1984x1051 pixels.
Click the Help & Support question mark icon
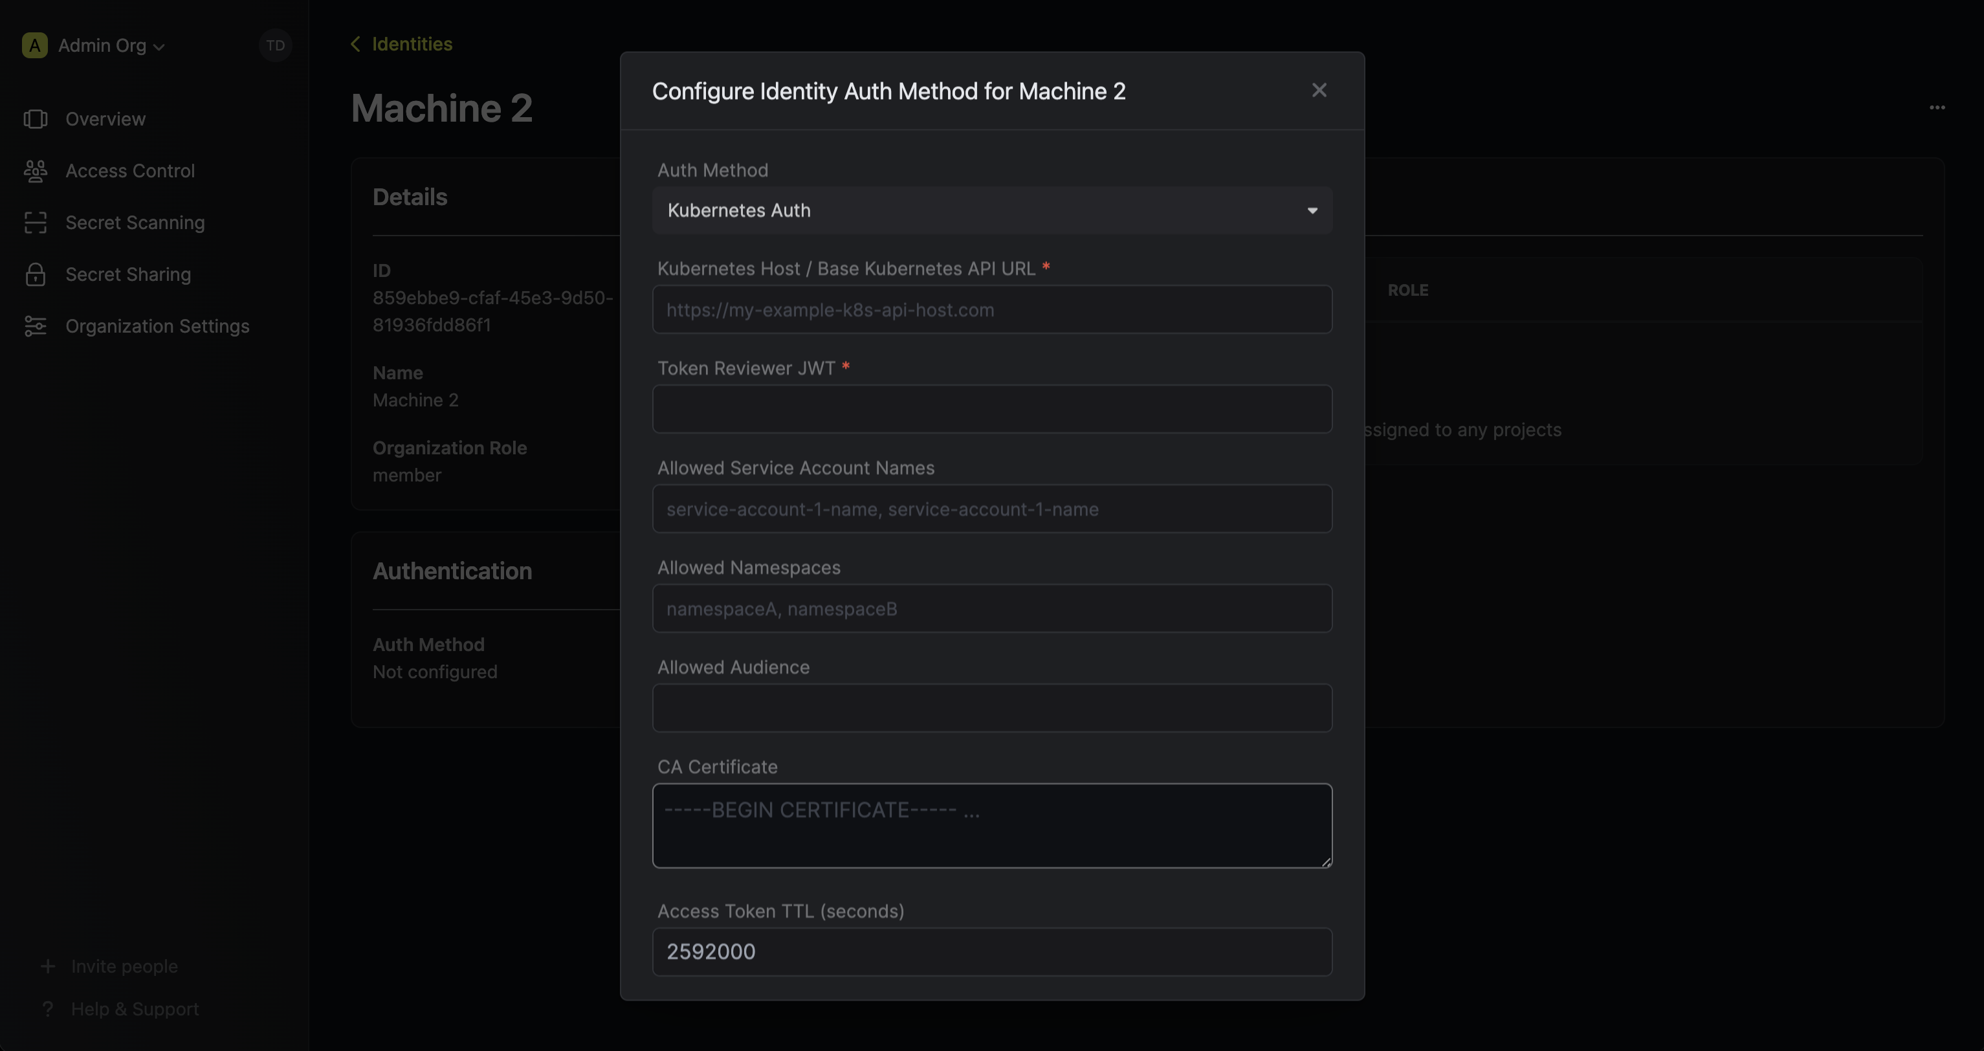(48, 1009)
